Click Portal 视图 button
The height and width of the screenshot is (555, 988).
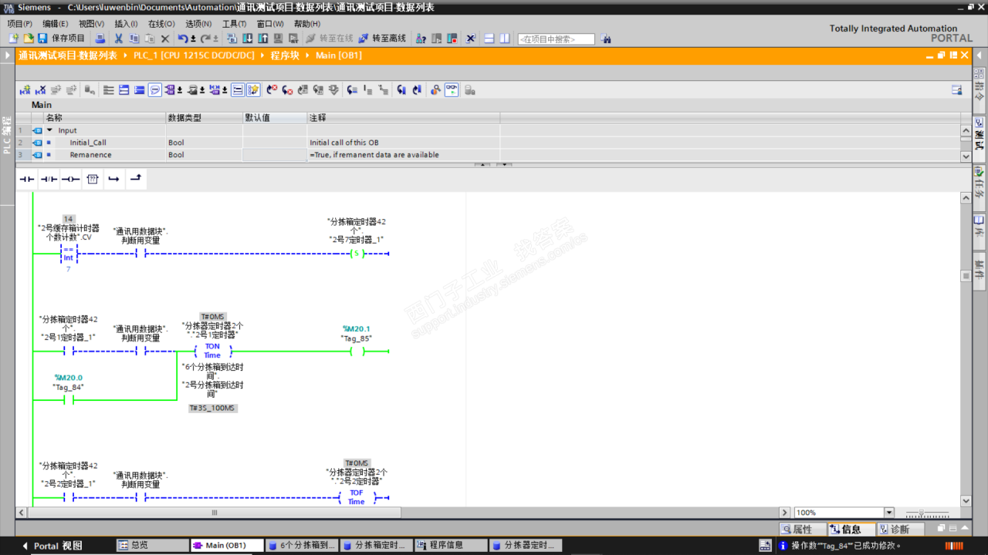point(52,545)
